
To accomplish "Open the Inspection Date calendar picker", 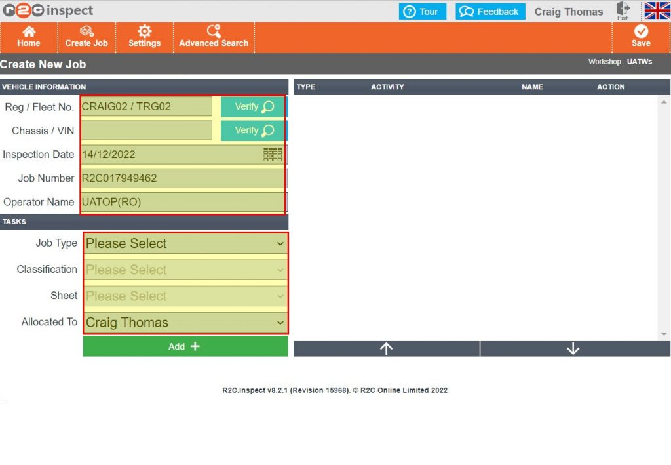I will click(x=273, y=155).
